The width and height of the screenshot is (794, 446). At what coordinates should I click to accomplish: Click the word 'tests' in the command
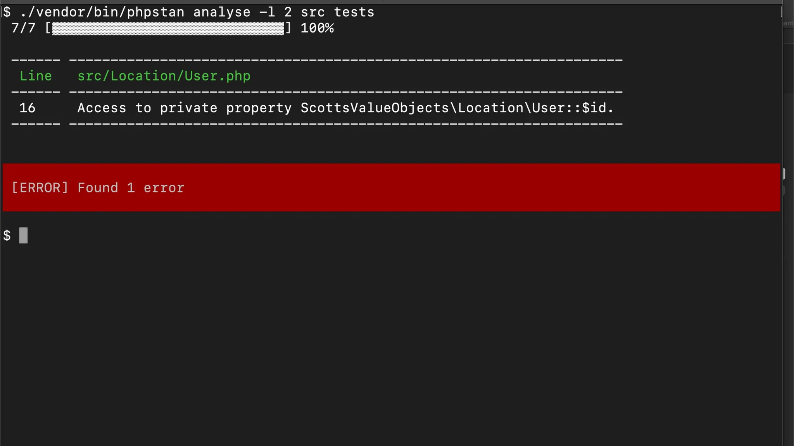pyautogui.click(x=354, y=12)
